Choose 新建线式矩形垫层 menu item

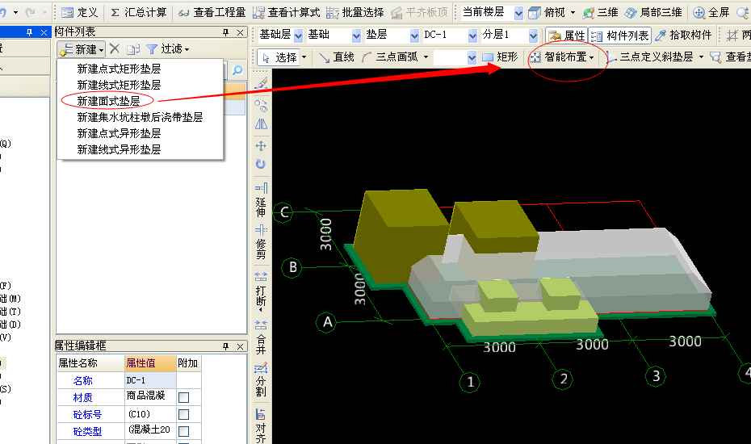[119, 86]
